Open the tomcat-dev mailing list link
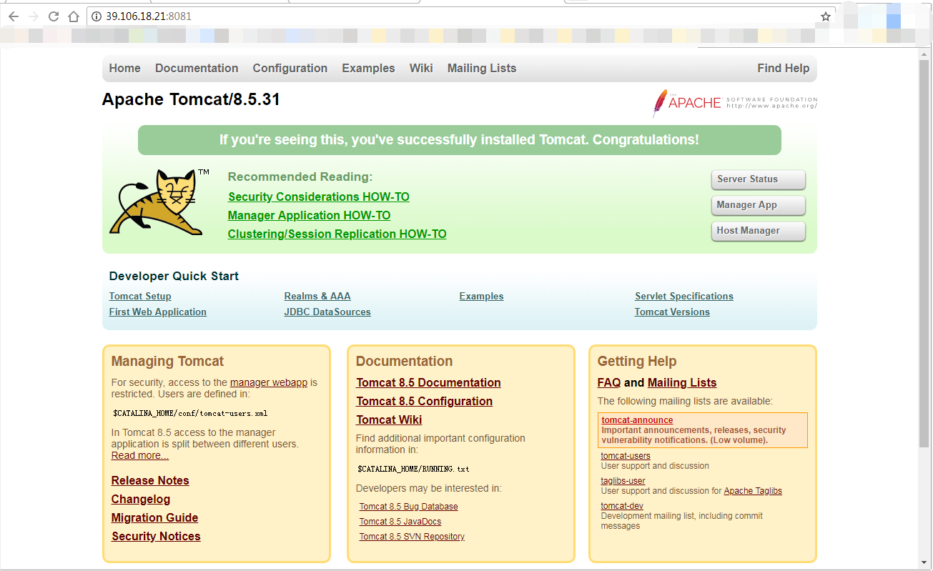Screen dimensions: 933x571 622,506
